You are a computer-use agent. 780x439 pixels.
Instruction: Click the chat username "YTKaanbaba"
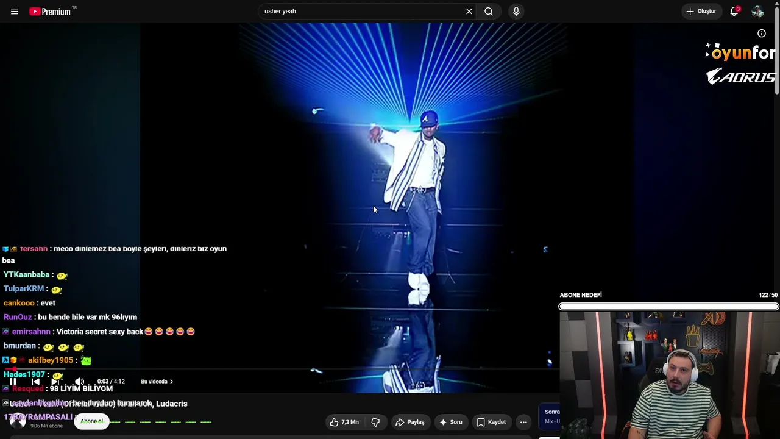point(26,275)
